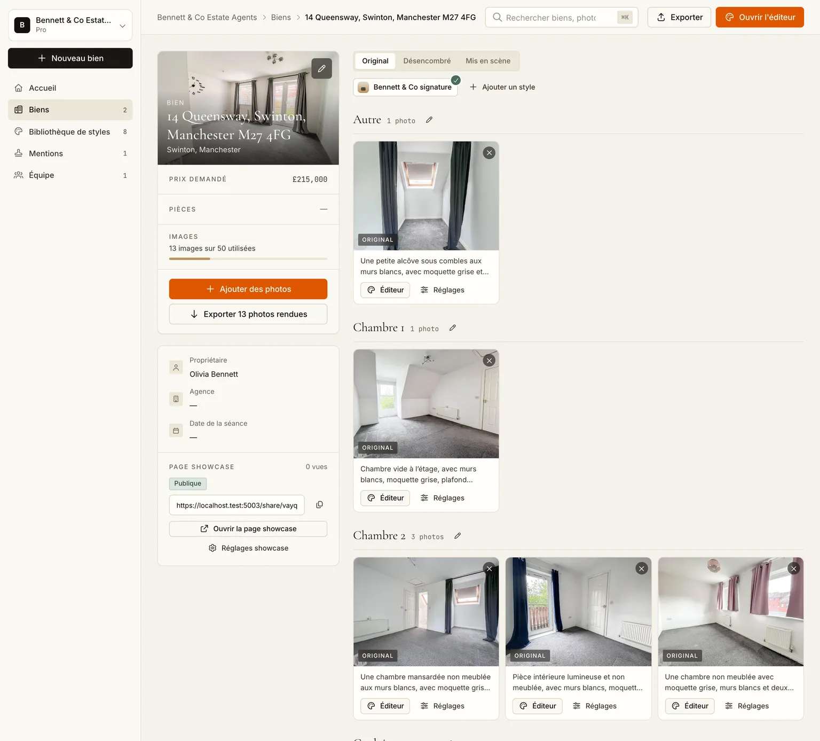Remove the Autre alcove photo
Image resolution: width=820 pixels, height=741 pixels.
[489, 153]
